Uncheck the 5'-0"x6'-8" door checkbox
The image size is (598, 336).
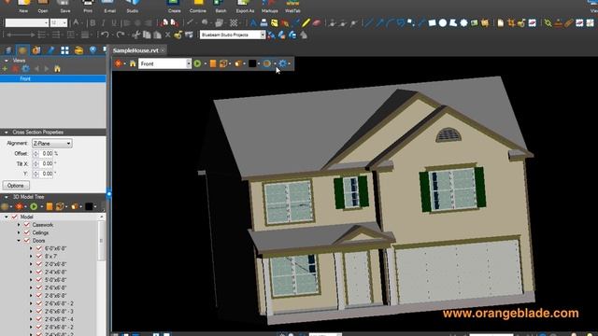click(x=39, y=280)
